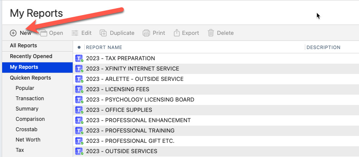Select the 2023 - XFINITY INTERNET SERVICE report
Screen dimensions: 359x157
[216, 69]
